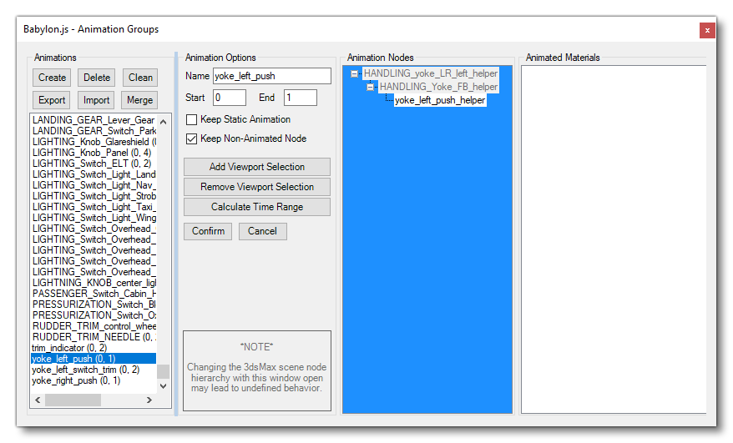Select yoke_left_push_helper tree node
Image resolution: width=733 pixels, height=443 pixels.
[x=439, y=100]
